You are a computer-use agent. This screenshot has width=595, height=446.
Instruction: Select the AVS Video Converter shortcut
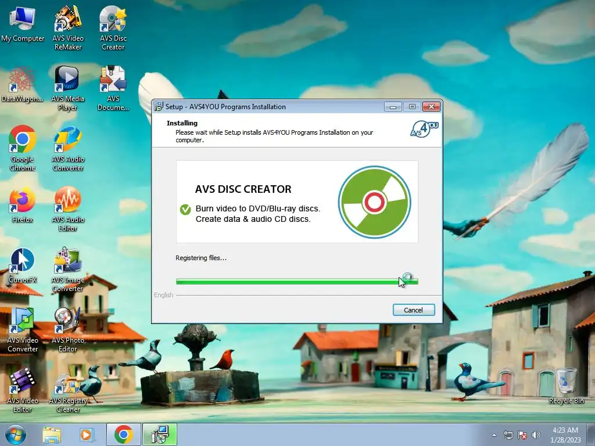pyautogui.click(x=23, y=330)
